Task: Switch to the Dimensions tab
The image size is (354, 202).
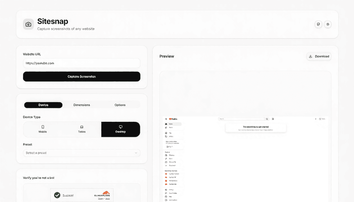Action: point(82,105)
